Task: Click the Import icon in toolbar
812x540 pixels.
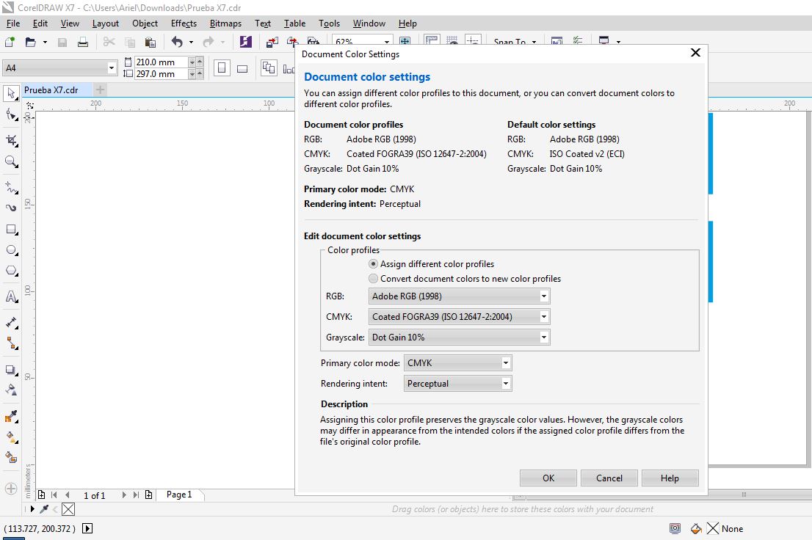Action: (x=272, y=42)
